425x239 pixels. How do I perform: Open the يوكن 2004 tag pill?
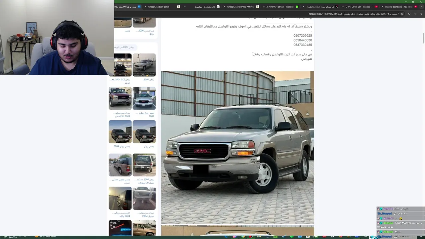(x=124, y=47)
